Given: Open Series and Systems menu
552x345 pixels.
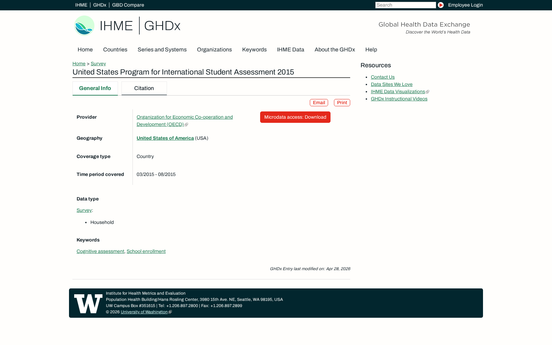Looking at the screenshot, I should click(162, 50).
